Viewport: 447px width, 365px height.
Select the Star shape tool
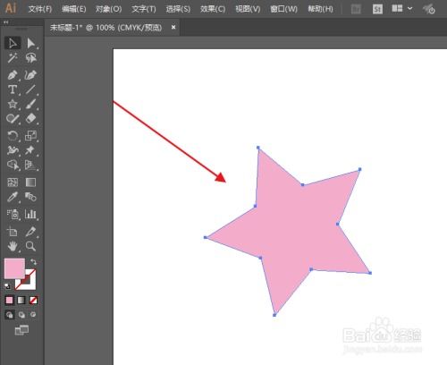point(13,104)
